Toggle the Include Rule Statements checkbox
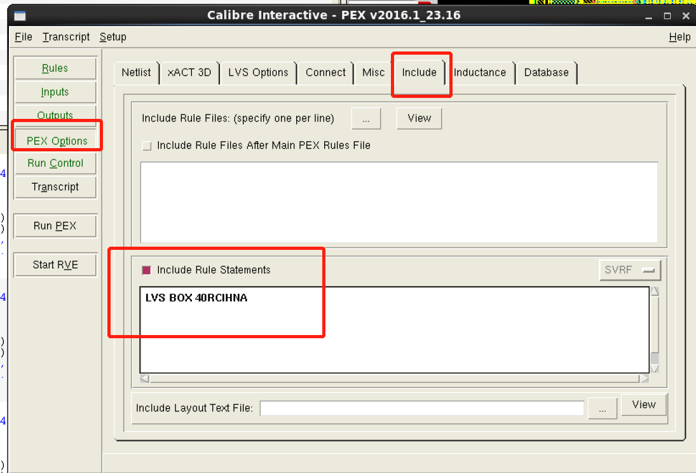Screen dimensions: 696x473 pos(146,270)
